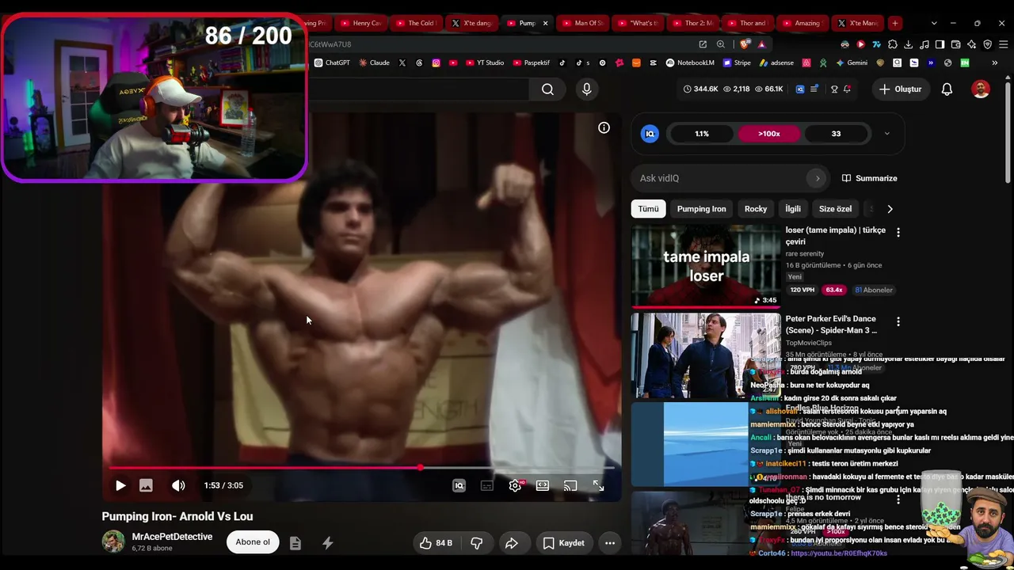Click the Brave Shields lion icon
This screenshot has height=570, width=1014.
[x=745, y=44]
